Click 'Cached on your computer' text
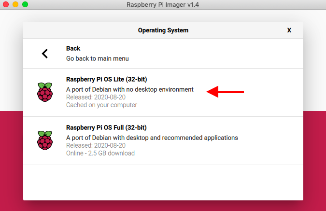326x211 pixels. pos(101,105)
